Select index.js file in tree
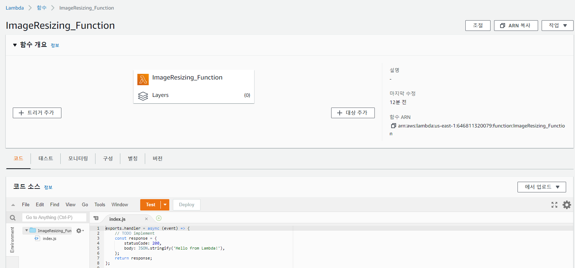Screen dimensions: 575x268 pyautogui.click(x=49, y=239)
